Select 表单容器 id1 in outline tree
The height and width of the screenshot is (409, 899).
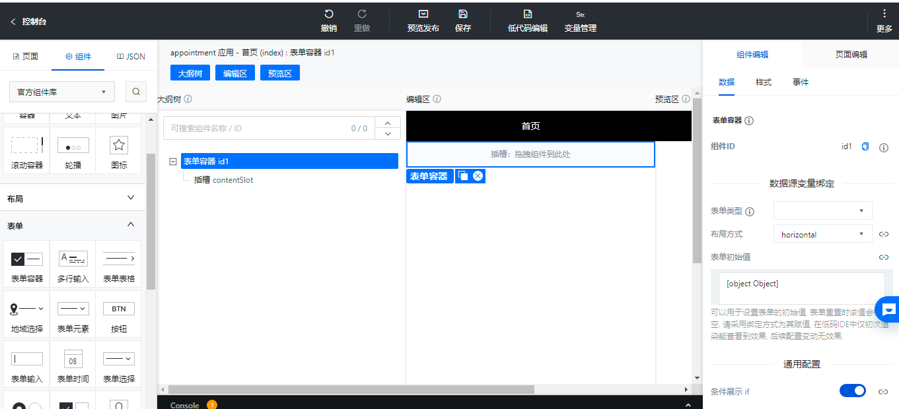289,161
